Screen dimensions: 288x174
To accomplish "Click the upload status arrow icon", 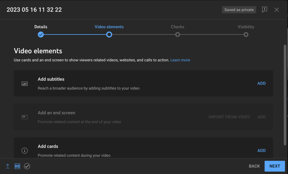I will pos(7,166).
